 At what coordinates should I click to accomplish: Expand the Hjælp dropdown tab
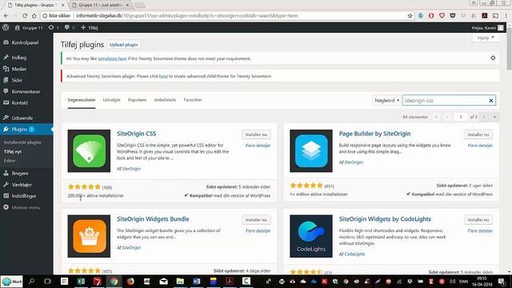click(x=486, y=38)
